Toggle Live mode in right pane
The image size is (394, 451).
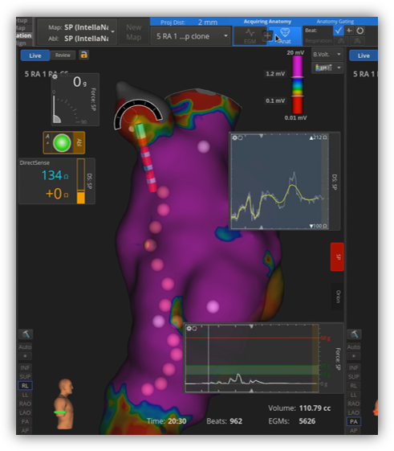click(x=364, y=55)
